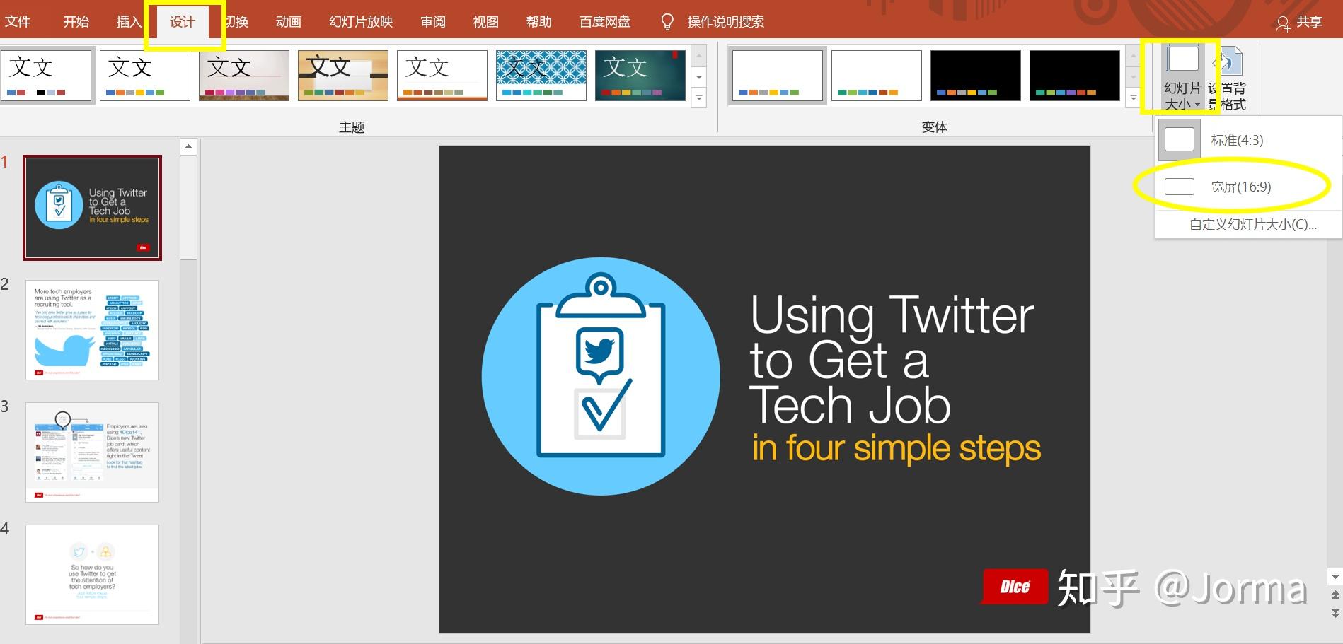
Task: Click the subtitle in four simple steps
Action: click(896, 448)
